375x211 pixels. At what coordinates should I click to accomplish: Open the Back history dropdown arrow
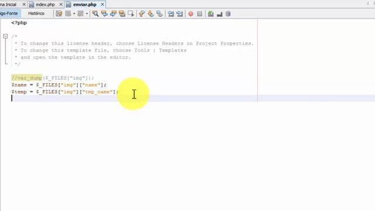pyautogui.click(x=74, y=13)
